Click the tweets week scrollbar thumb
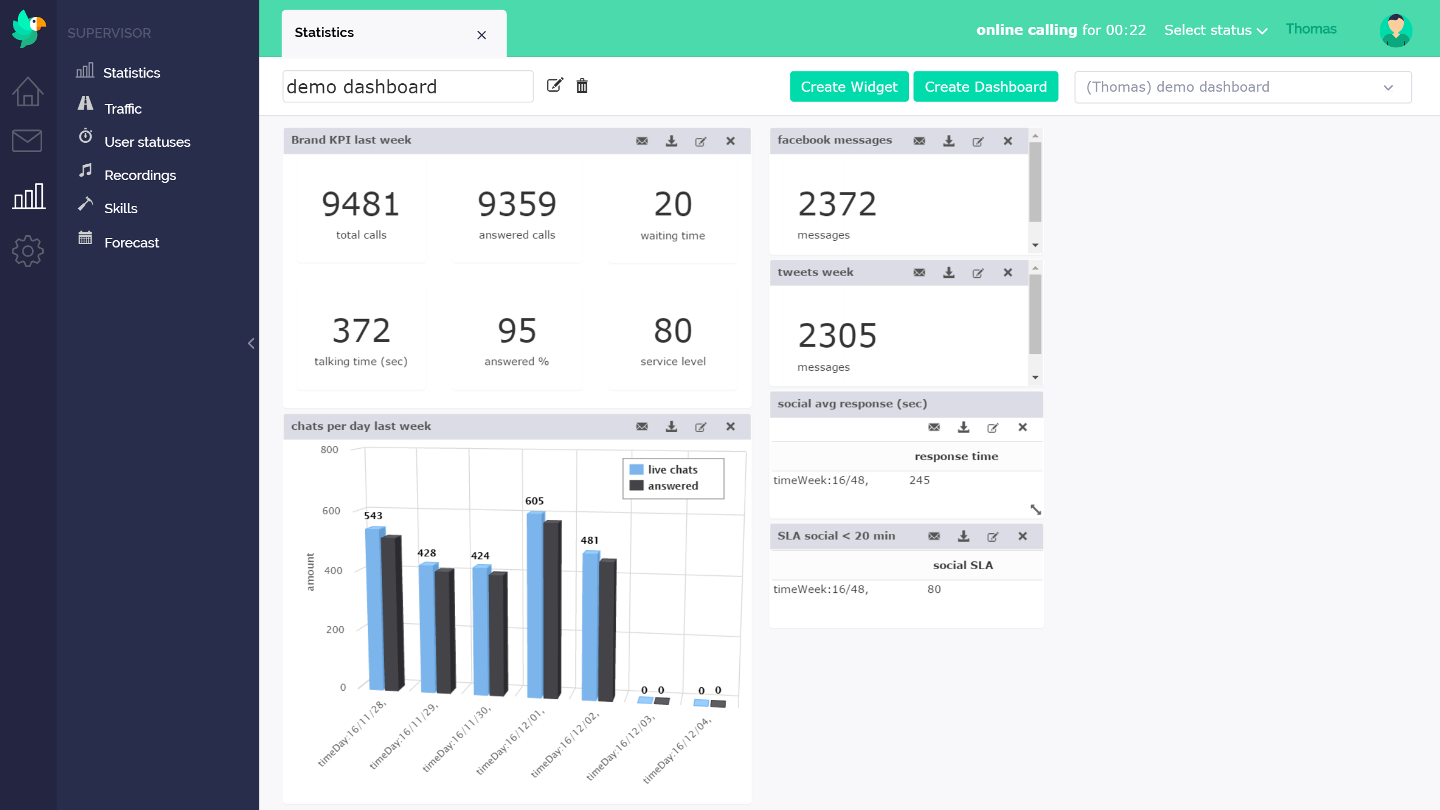 (x=1035, y=314)
